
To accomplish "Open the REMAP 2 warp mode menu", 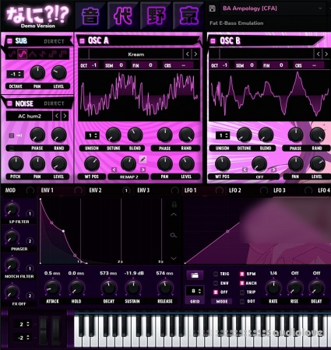I will tap(129, 177).
